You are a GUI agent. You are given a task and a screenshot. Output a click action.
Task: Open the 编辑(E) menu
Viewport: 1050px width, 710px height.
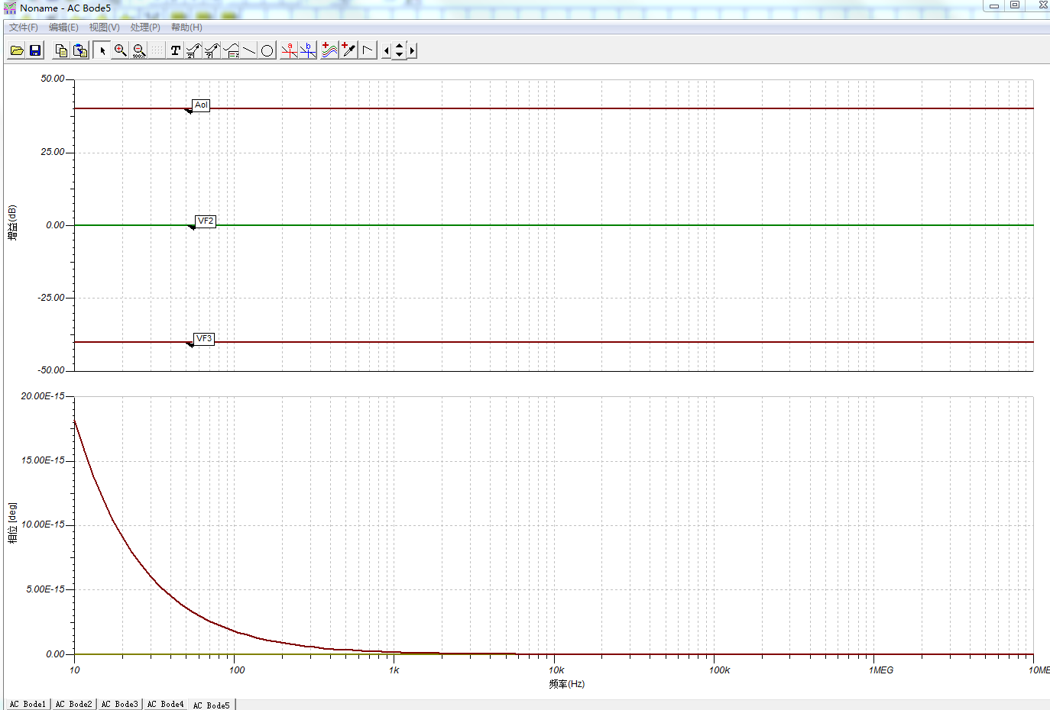coord(63,27)
